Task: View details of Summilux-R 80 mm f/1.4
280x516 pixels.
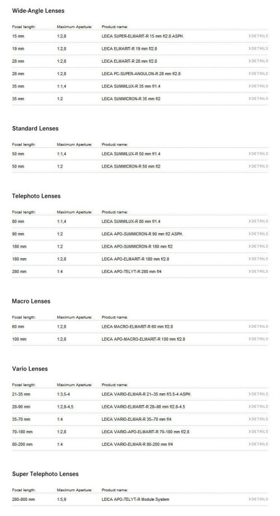Action: pyautogui.click(x=258, y=221)
